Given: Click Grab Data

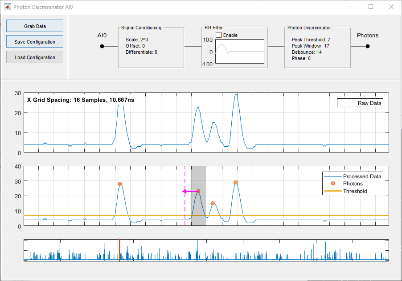Looking at the screenshot, I should (34, 26).
